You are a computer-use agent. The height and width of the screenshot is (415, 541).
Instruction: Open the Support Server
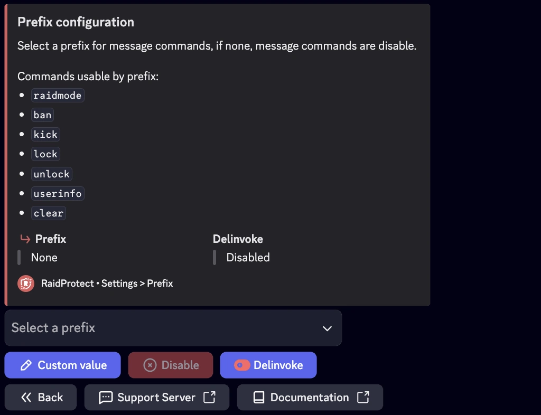click(157, 397)
